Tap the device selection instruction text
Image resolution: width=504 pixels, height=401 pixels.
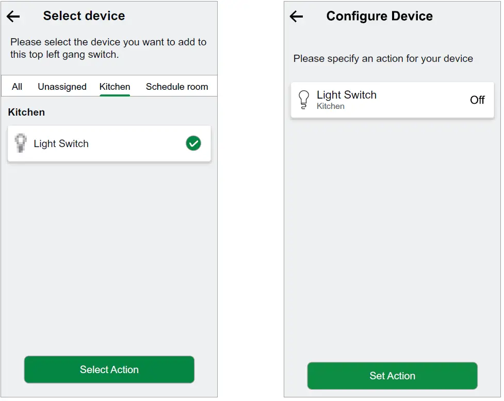click(x=108, y=48)
